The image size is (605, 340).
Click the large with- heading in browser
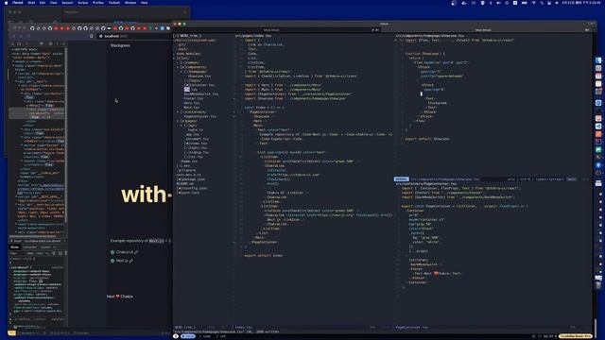coord(146,195)
